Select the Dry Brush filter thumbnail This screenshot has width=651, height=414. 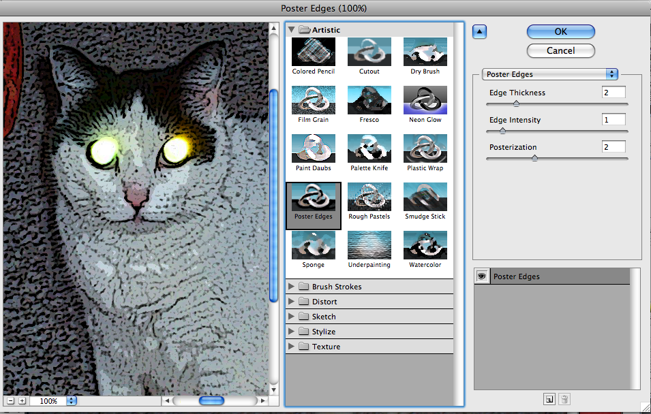[x=425, y=52]
